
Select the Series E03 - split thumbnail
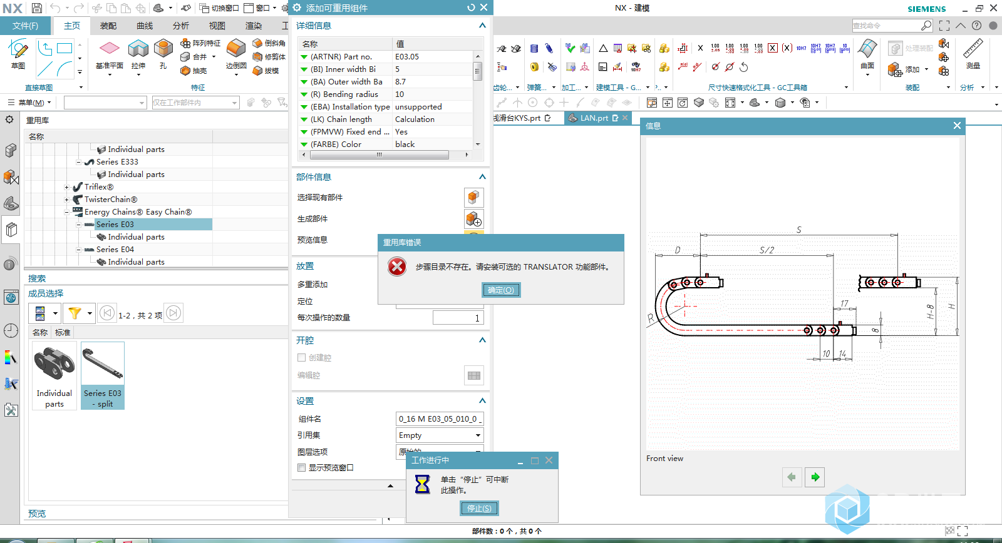tap(103, 376)
